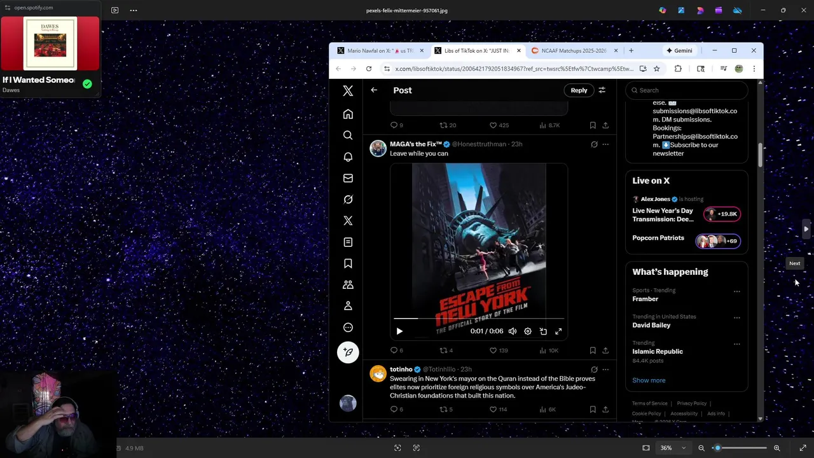The height and width of the screenshot is (458, 814).
Task: Open options for Islamic Republic trend
Action: (737, 344)
